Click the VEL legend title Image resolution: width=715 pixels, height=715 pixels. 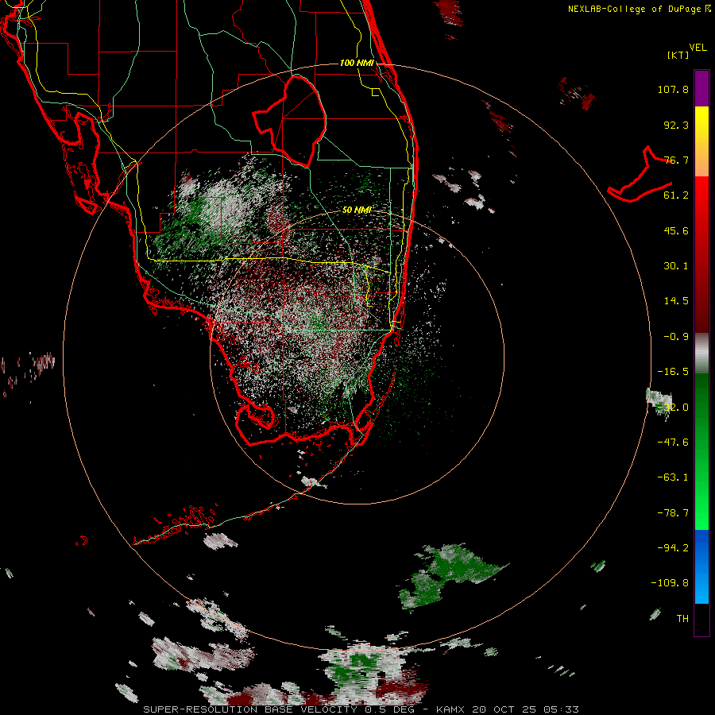(x=698, y=48)
